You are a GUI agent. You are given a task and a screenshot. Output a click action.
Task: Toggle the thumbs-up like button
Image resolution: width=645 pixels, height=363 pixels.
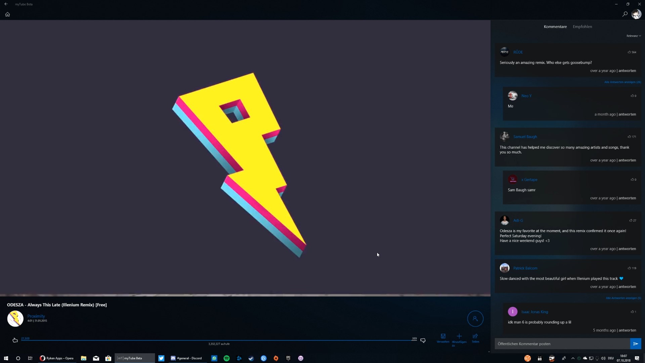(15, 340)
